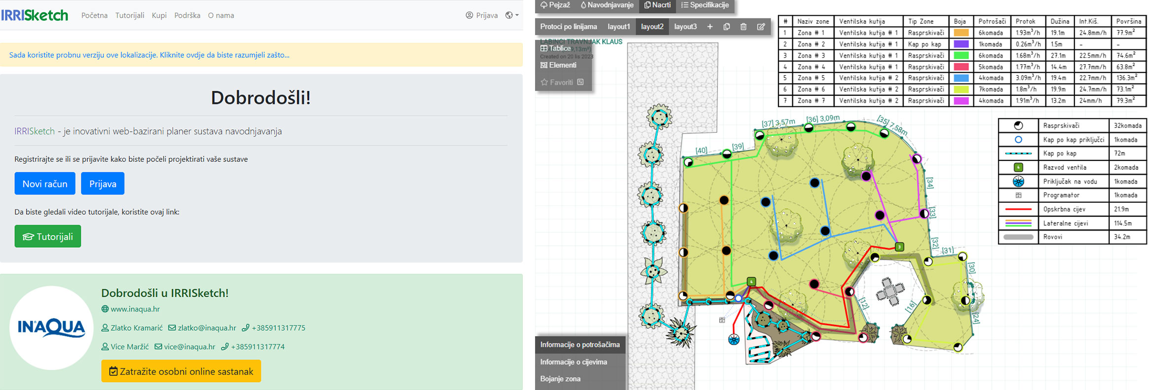The image size is (1154, 390).
Task: Click the Novi račun button
Action: [x=45, y=184]
